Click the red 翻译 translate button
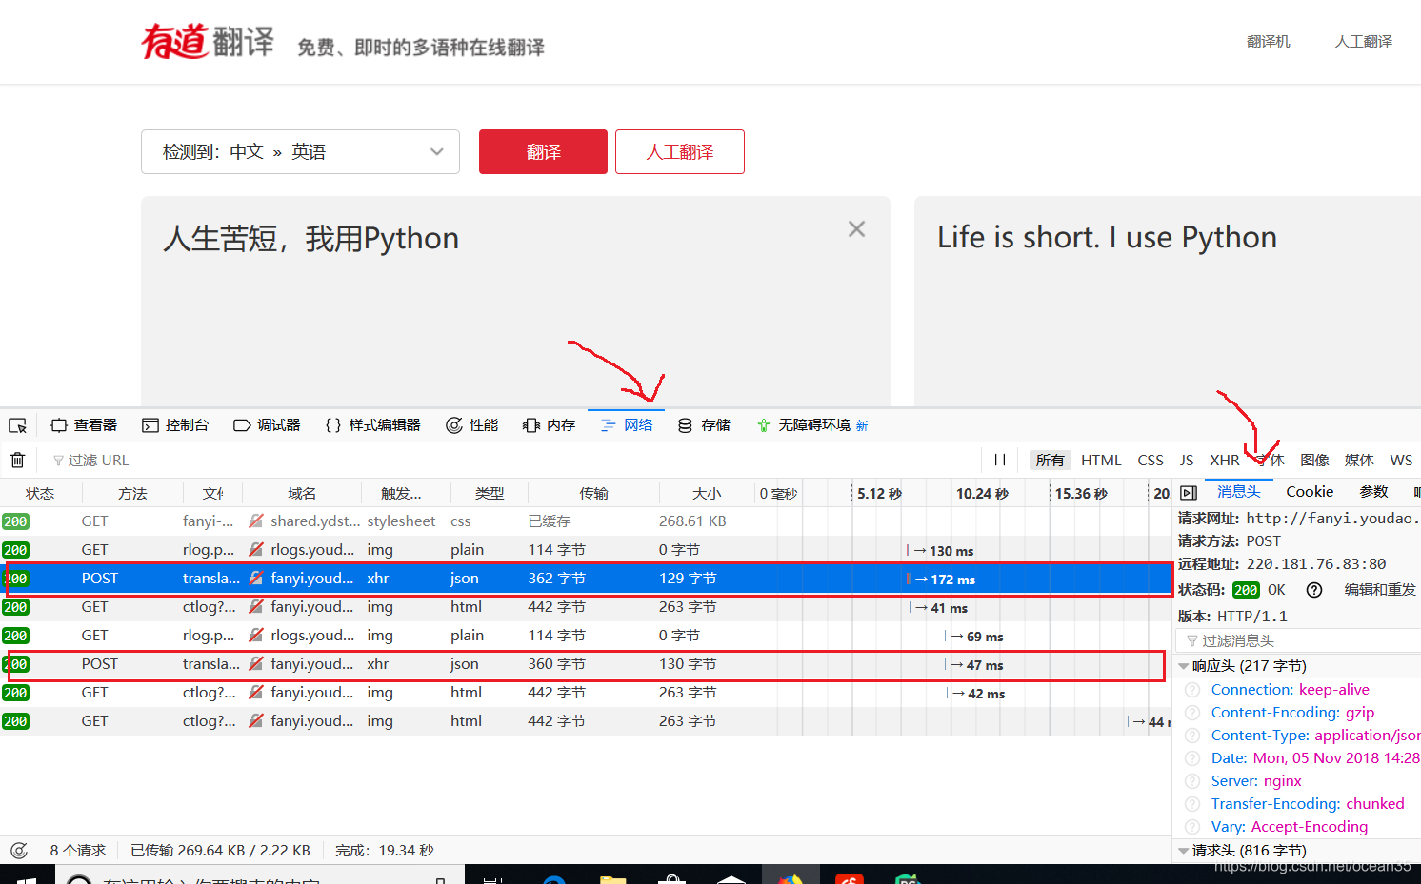Screen dimensions: 1421x884 click(543, 152)
